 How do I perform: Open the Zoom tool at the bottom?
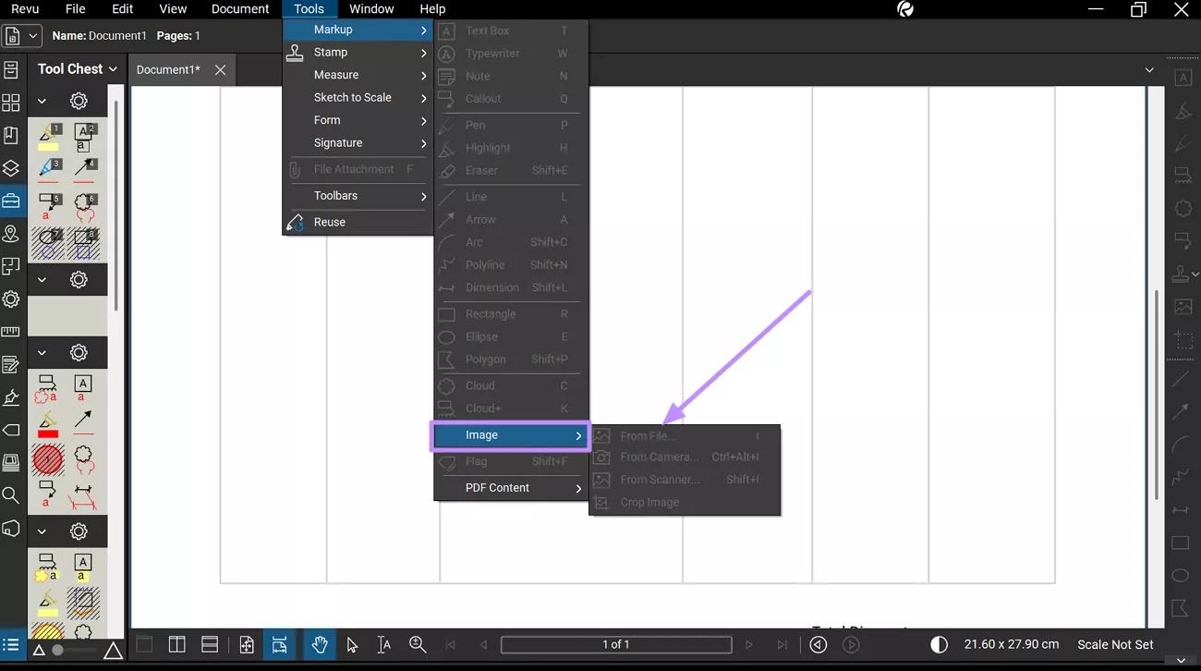point(417,644)
